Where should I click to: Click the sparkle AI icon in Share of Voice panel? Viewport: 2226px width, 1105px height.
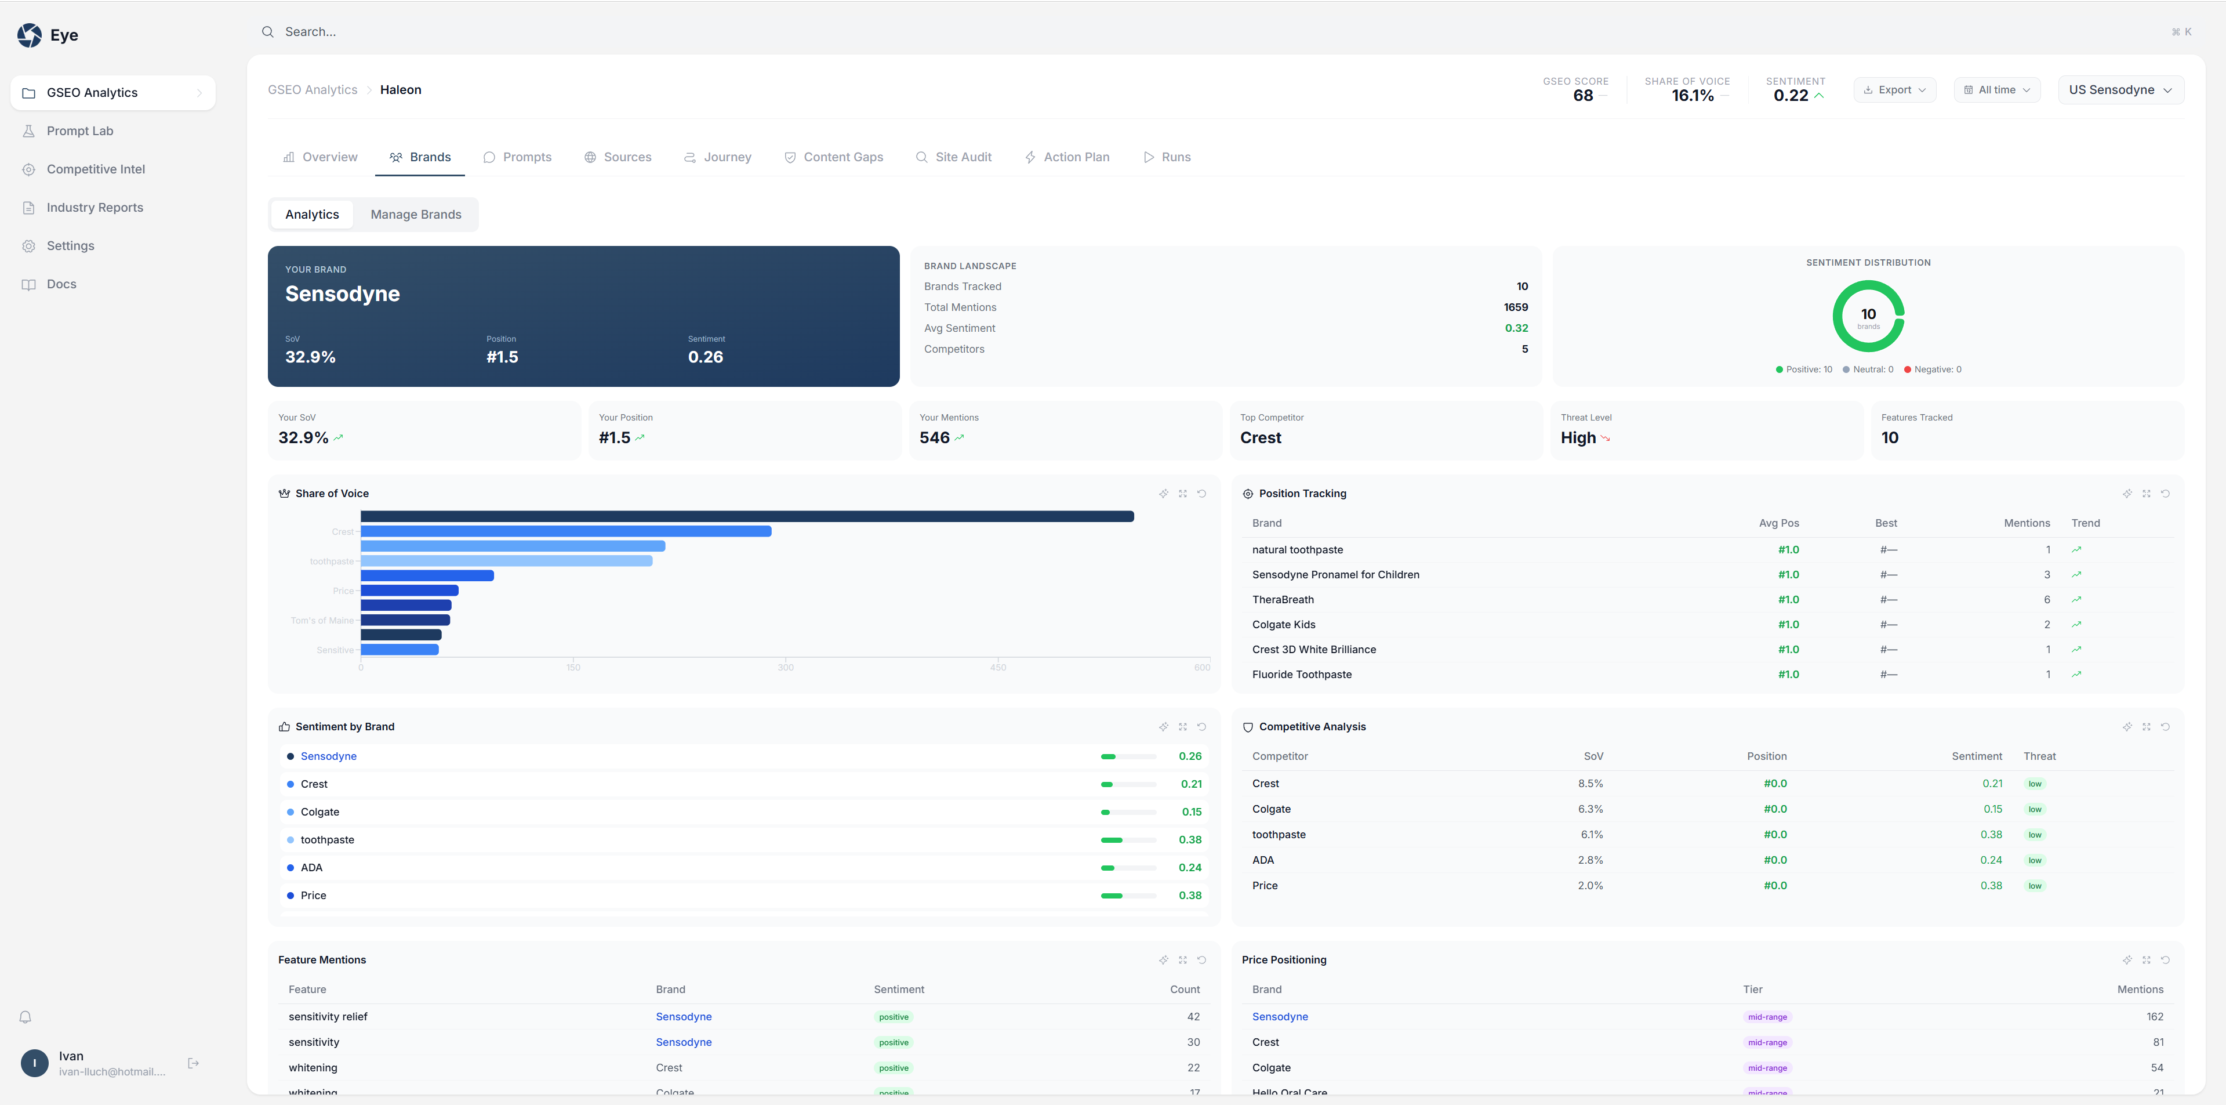click(x=1163, y=494)
